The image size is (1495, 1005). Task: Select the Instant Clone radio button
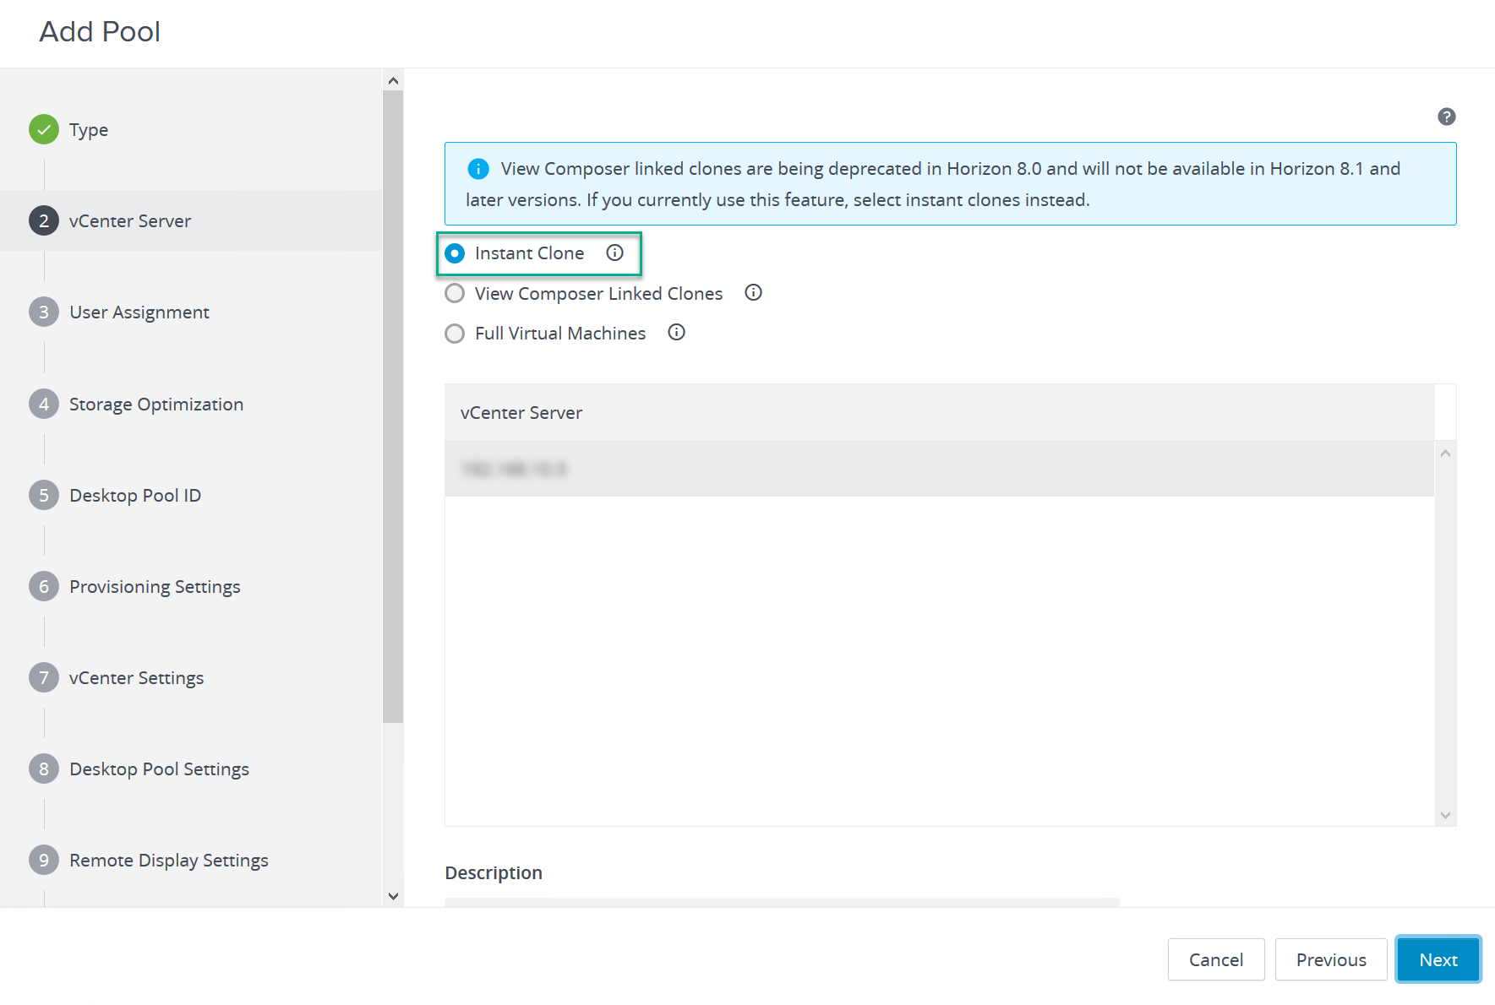tap(455, 253)
